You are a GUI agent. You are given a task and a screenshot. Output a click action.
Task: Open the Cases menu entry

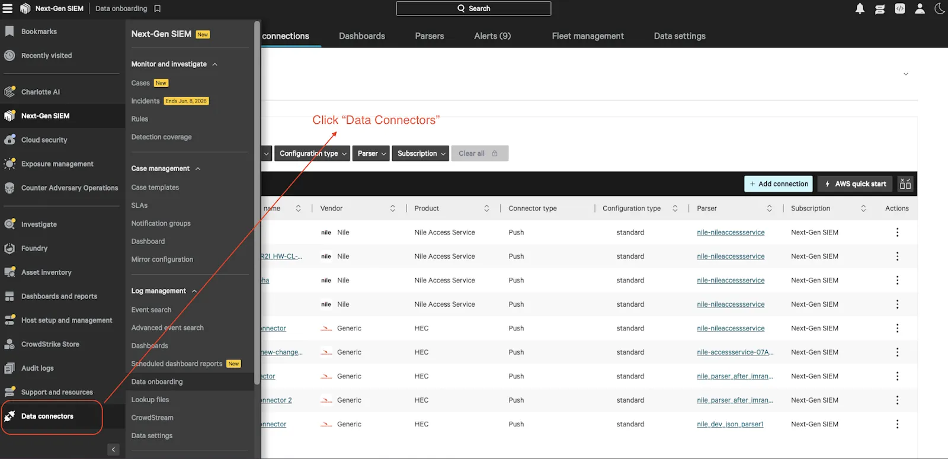(140, 83)
